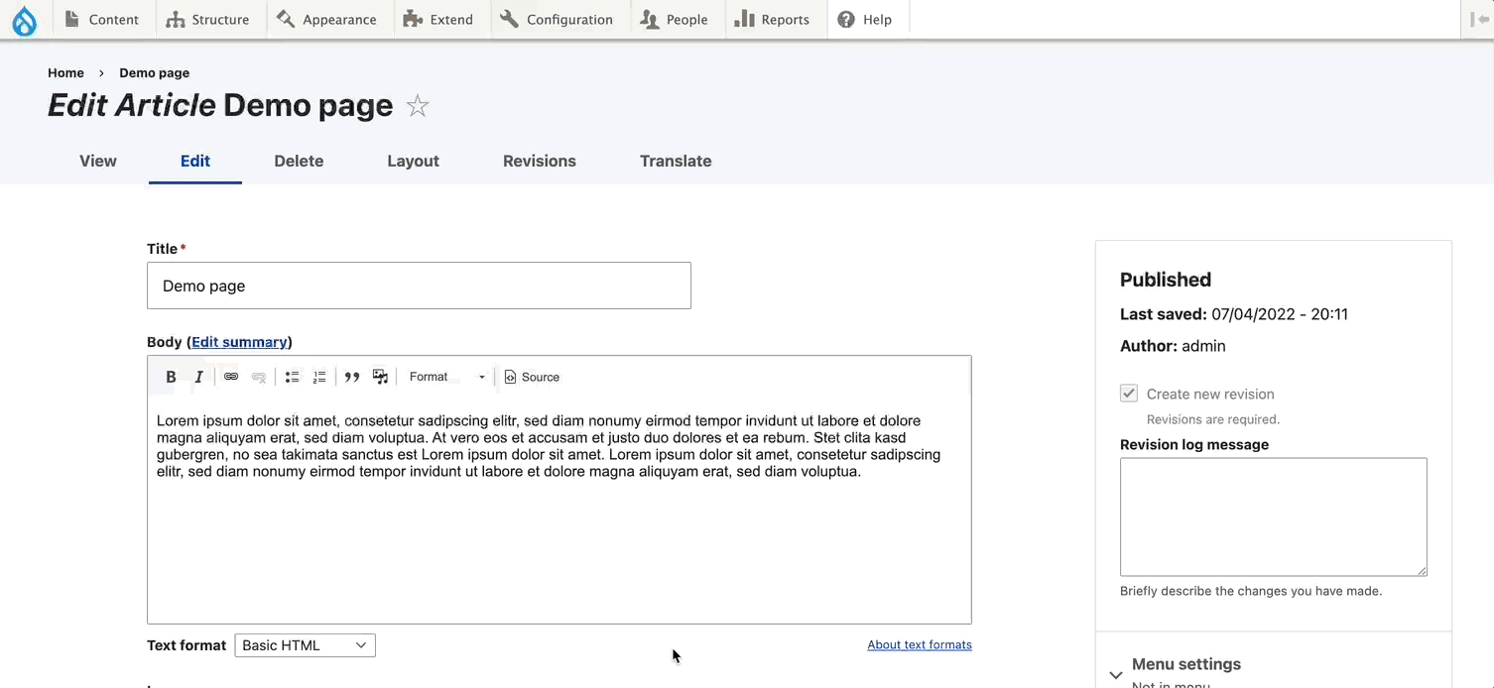The image size is (1494, 688).
Task: Open the Revisions tab
Action: coord(540,161)
